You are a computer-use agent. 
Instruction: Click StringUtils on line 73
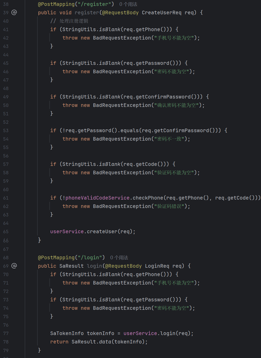tap(79, 300)
